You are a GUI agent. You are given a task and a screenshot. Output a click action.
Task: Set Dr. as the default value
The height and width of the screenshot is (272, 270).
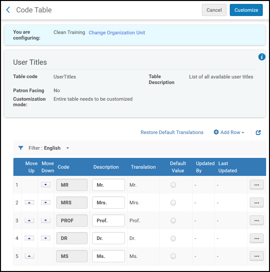pyautogui.click(x=173, y=238)
